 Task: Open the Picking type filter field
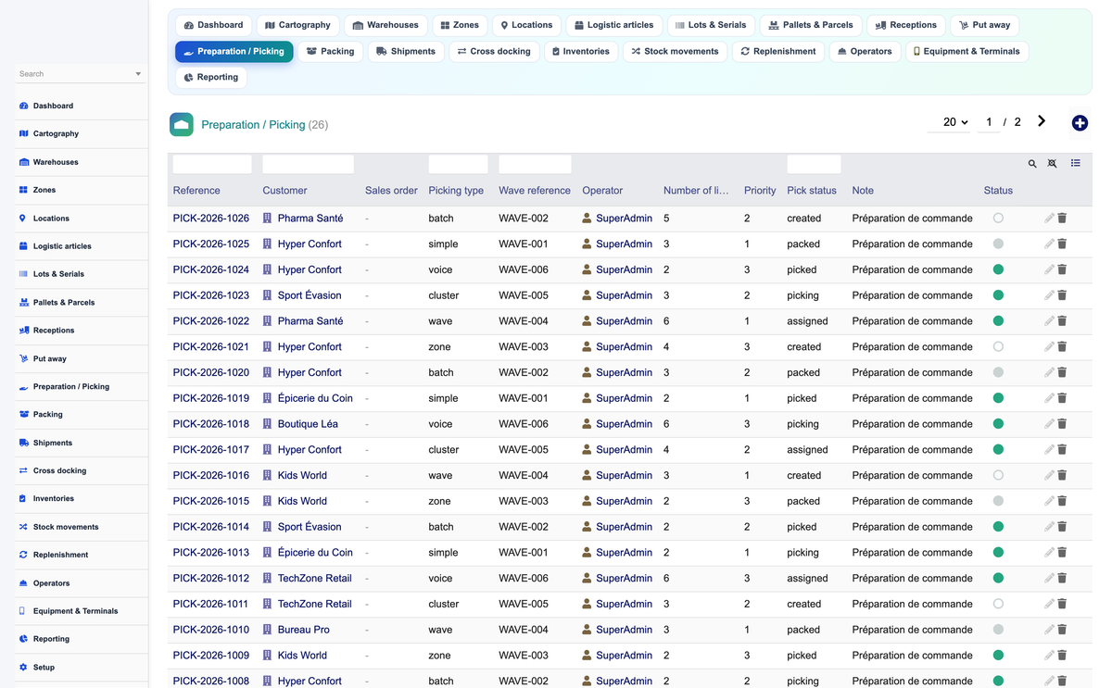458,164
